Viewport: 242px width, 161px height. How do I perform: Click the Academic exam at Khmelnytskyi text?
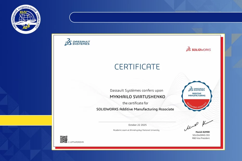click(x=136, y=130)
